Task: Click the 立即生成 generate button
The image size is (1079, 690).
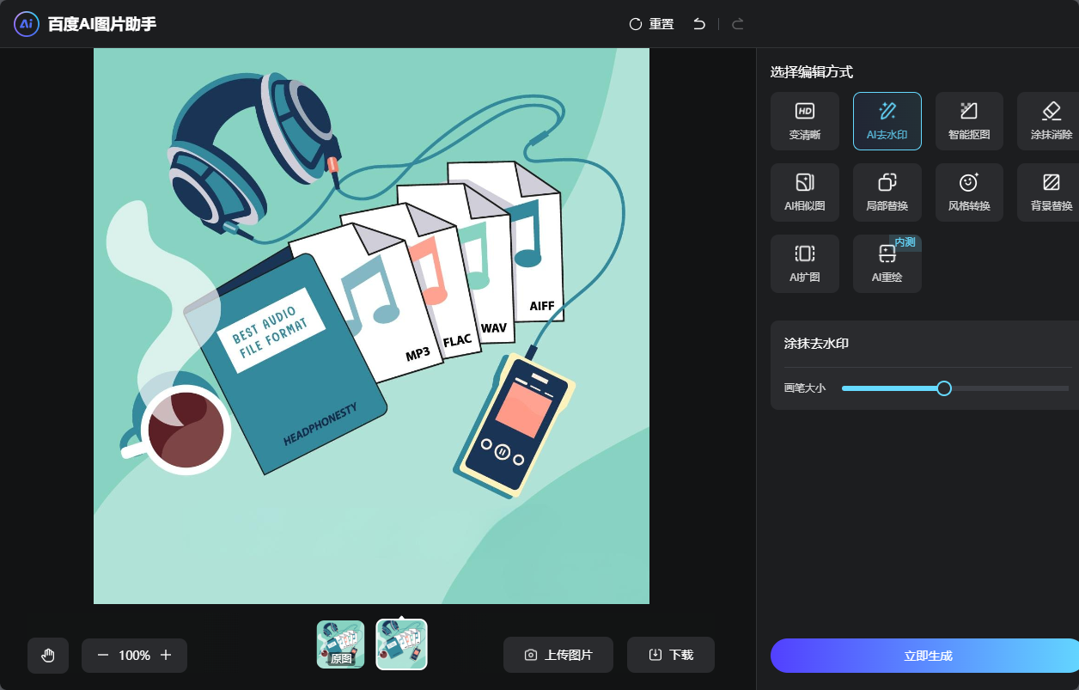Action: pyautogui.click(x=926, y=656)
